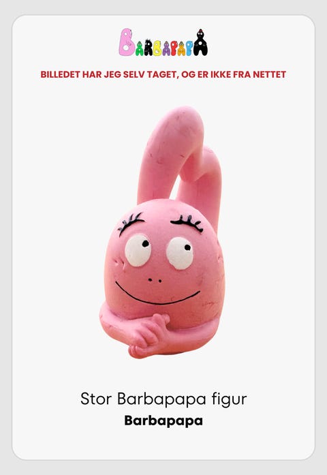Screen dimensions: 327x475
Task: Click the yellow B letter in the logo
Action: coord(157,48)
